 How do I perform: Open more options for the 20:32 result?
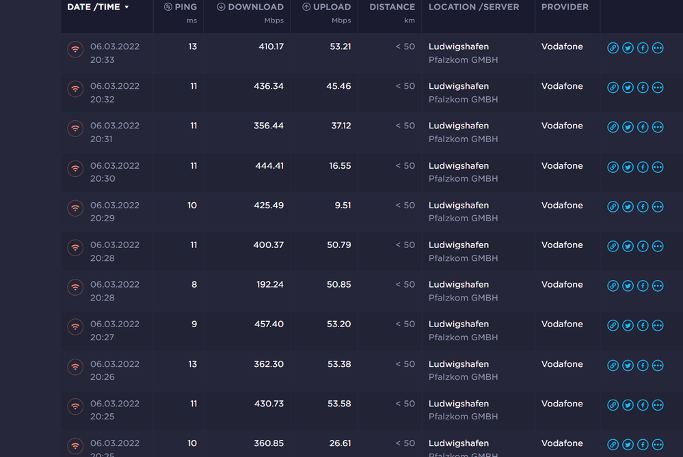pos(658,87)
